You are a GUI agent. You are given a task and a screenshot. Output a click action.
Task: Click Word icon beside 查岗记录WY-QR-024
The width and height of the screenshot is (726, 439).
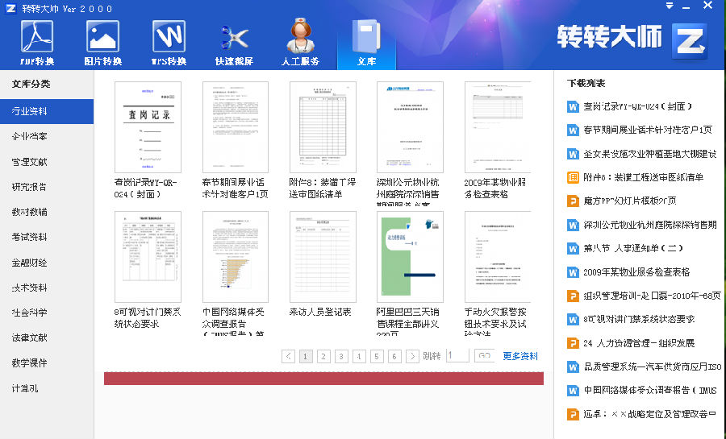(573, 107)
